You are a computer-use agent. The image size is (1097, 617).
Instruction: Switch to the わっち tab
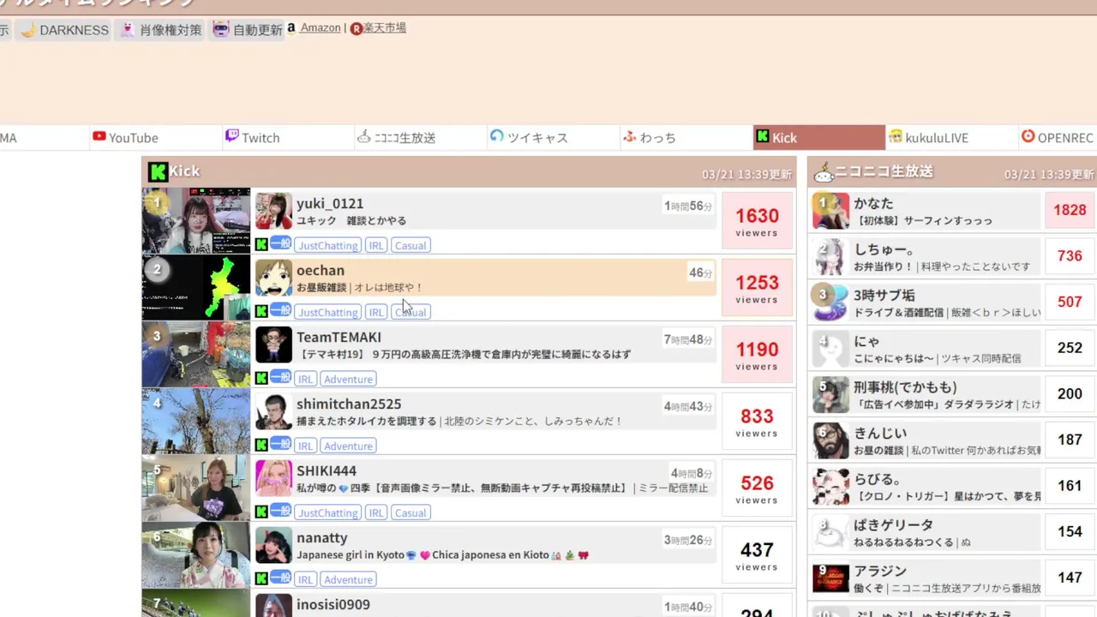pos(686,137)
